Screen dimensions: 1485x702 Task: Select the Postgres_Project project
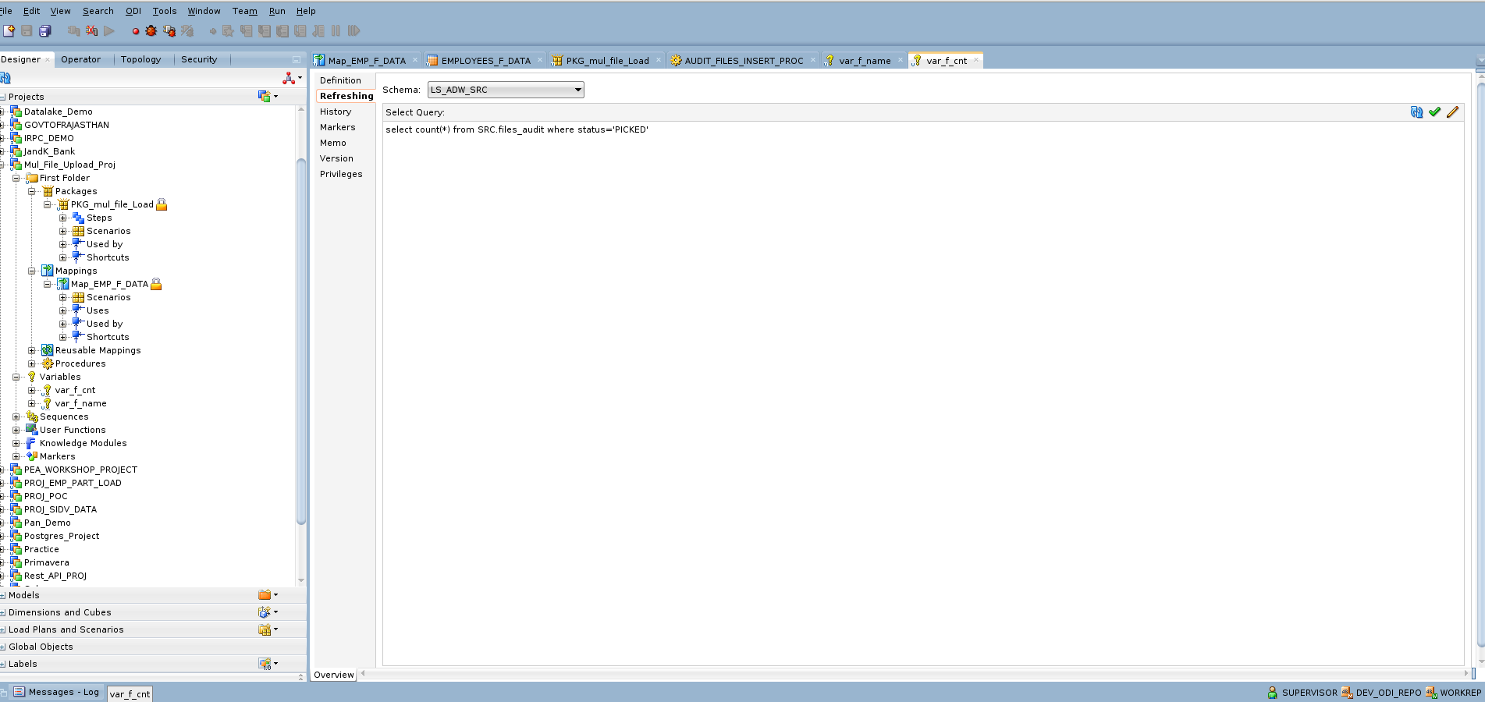pos(62,536)
